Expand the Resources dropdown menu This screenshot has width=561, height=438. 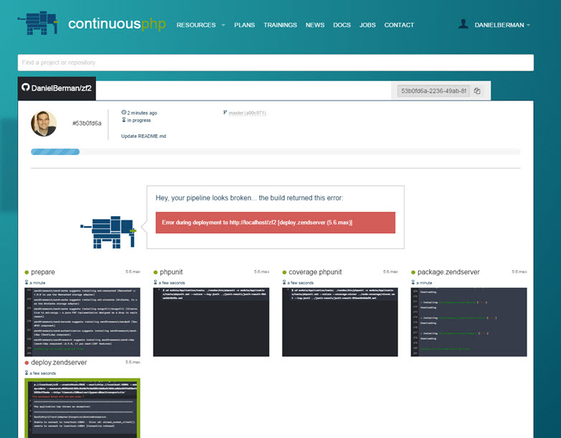(x=200, y=25)
